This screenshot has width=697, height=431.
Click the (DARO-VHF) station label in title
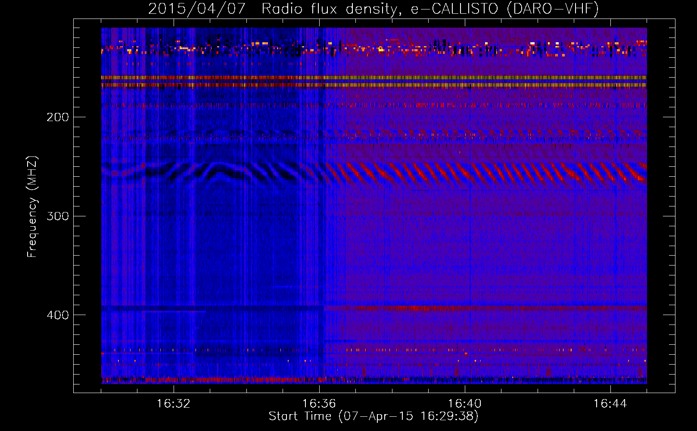point(553,9)
